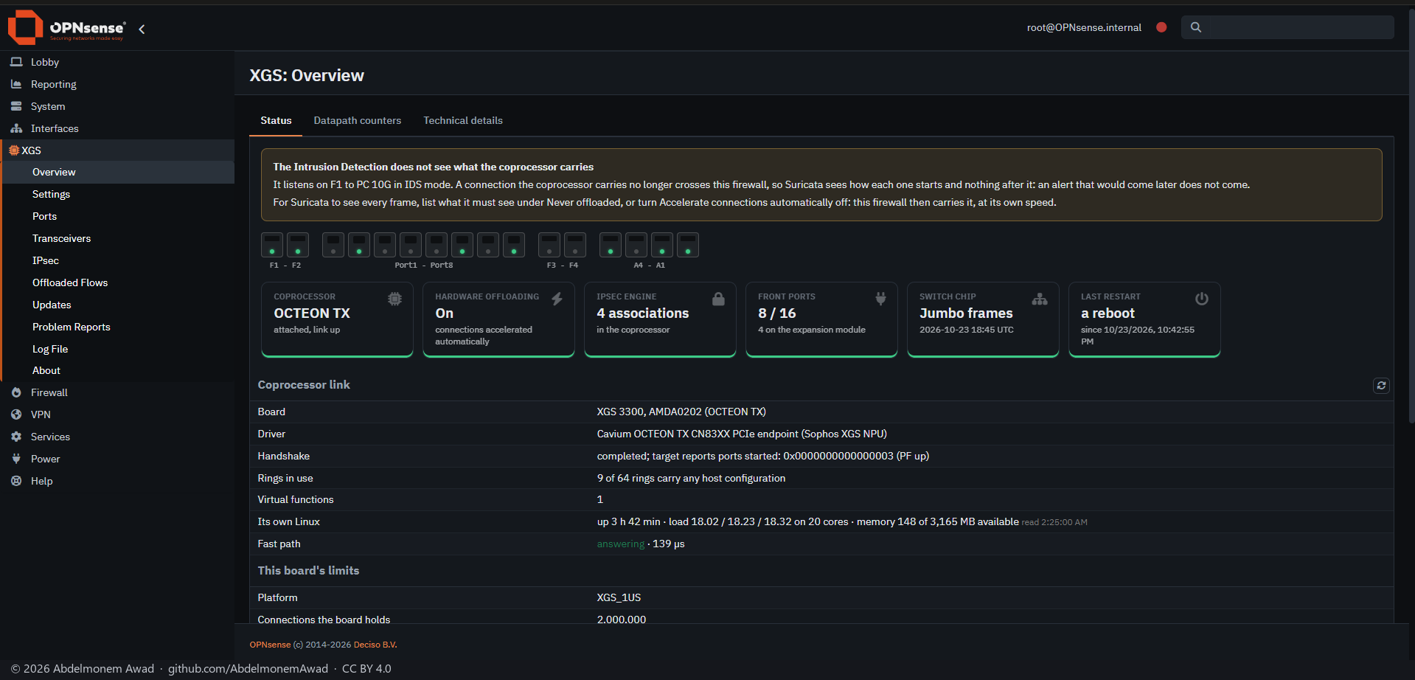The width and height of the screenshot is (1415, 680).
Task: Click the plug icon on the Front Ports card
Action: [x=880, y=299]
